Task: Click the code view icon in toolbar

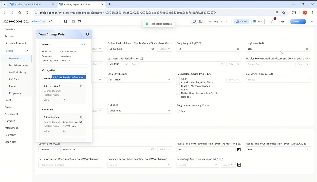Action: (x=74, y=21)
